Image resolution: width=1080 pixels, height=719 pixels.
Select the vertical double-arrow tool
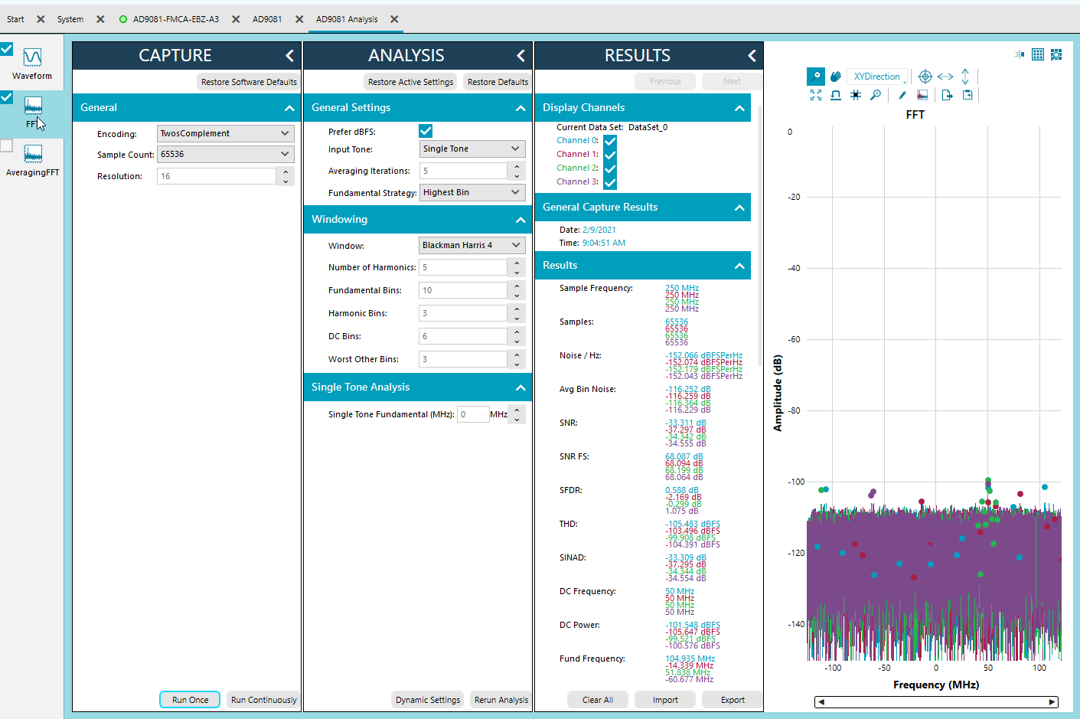pos(965,77)
